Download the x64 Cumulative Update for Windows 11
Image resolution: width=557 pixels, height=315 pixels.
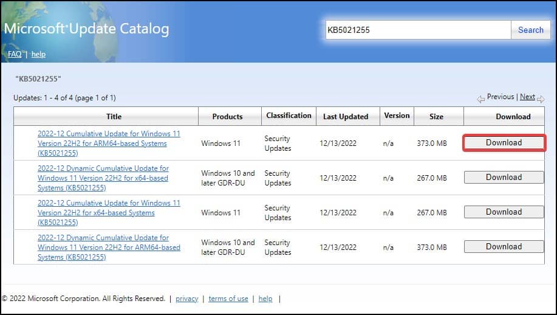tap(504, 212)
